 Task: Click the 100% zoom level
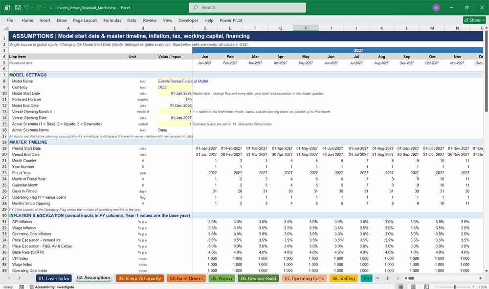click(x=483, y=287)
